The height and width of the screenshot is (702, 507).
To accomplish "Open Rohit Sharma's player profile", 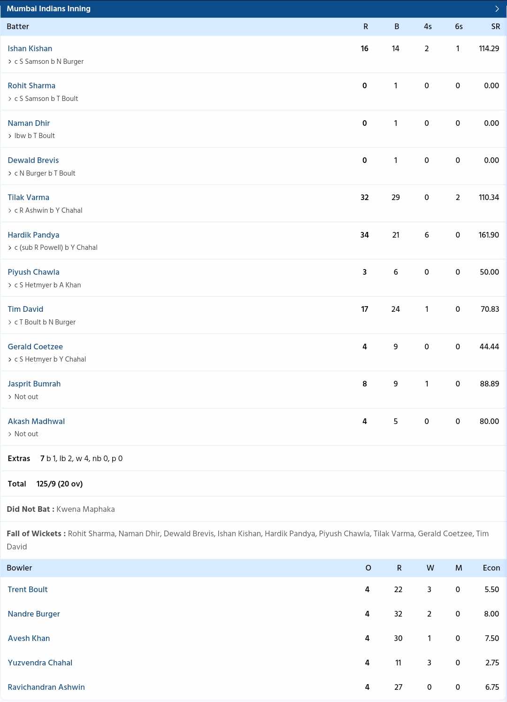I will point(31,85).
